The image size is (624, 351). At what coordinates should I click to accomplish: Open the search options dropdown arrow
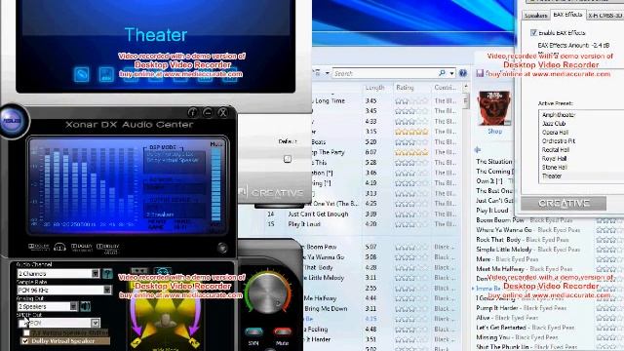pyautogui.click(x=451, y=73)
